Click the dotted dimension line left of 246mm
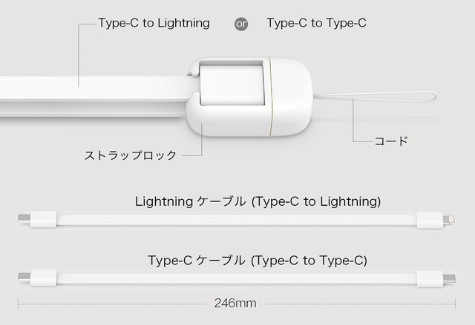Screen dimensions: 475x325 click(x=111, y=303)
